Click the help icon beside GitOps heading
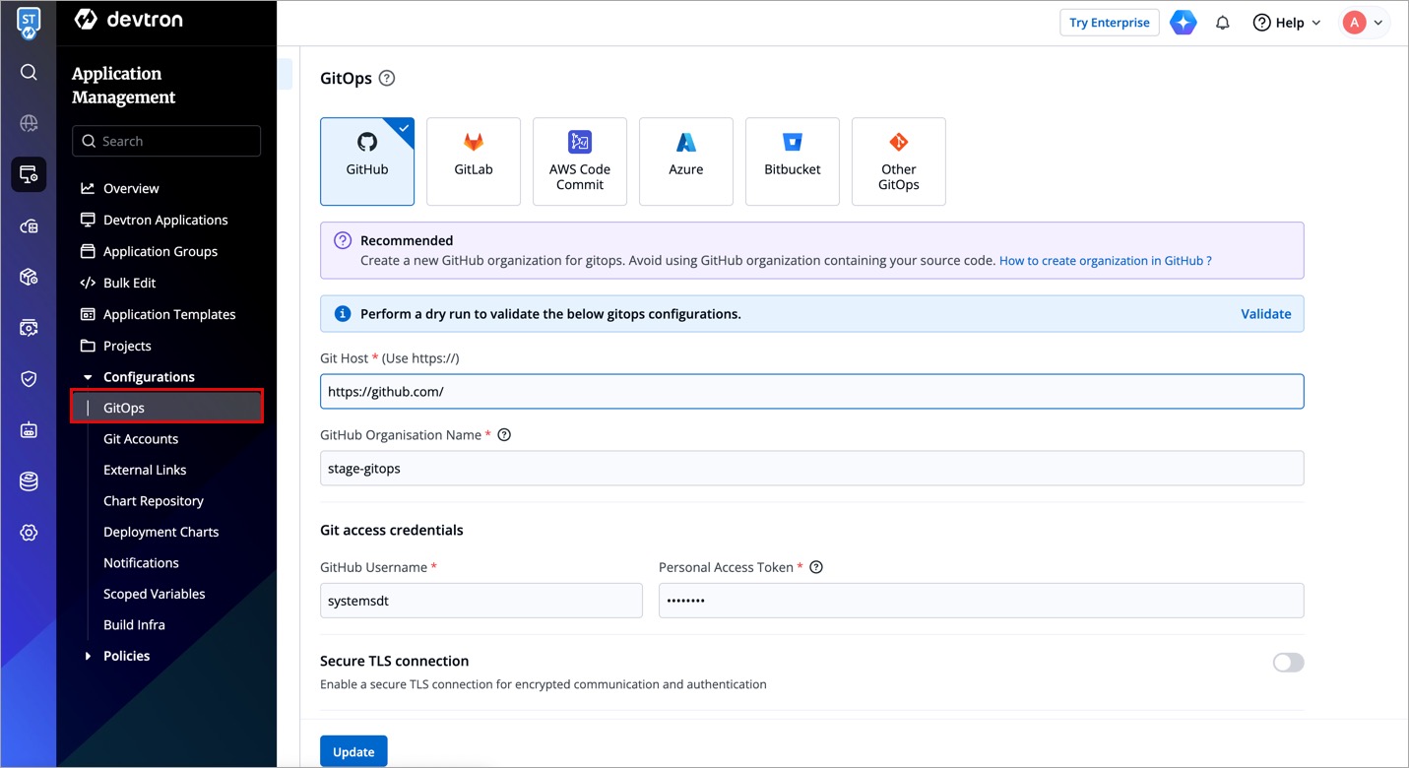The width and height of the screenshot is (1409, 768). (x=387, y=79)
